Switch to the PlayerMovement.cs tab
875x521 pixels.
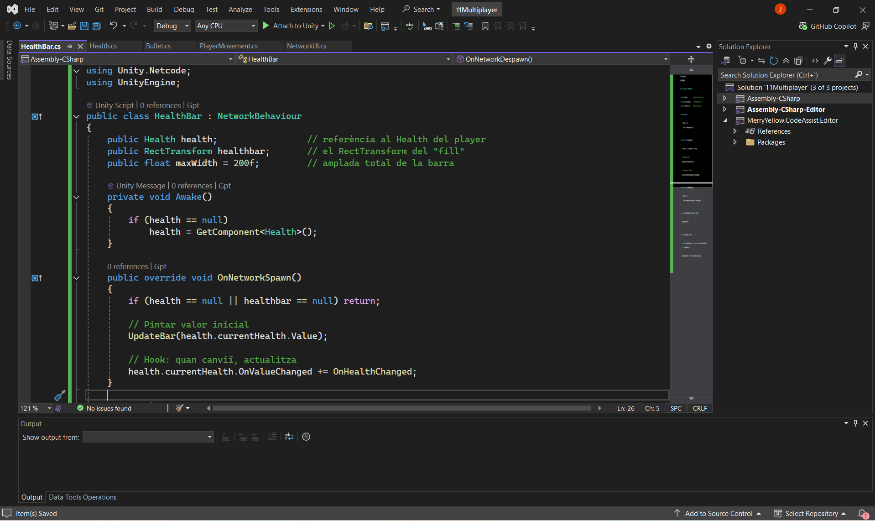click(x=229, y=46)
